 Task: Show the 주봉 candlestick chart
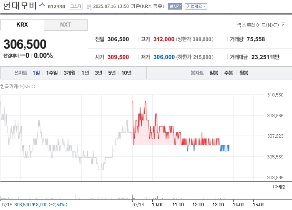click(229, 73)
